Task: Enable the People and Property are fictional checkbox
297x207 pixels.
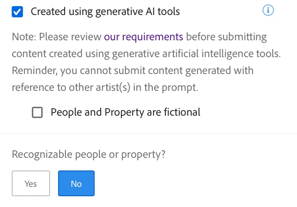Action: 37,112
